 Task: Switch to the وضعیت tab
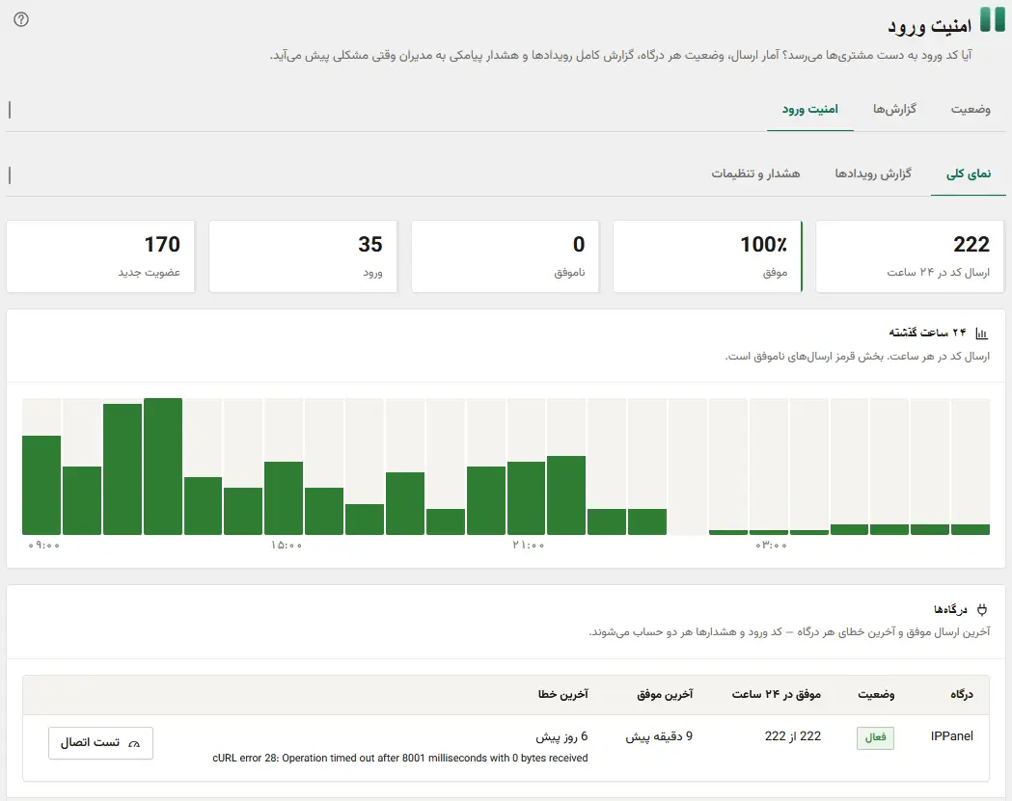click(971, 109)
